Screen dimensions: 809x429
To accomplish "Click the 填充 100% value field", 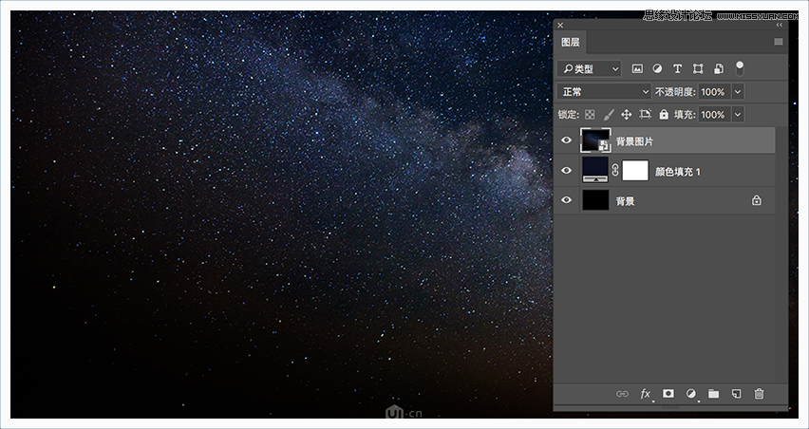I will 714,115.
